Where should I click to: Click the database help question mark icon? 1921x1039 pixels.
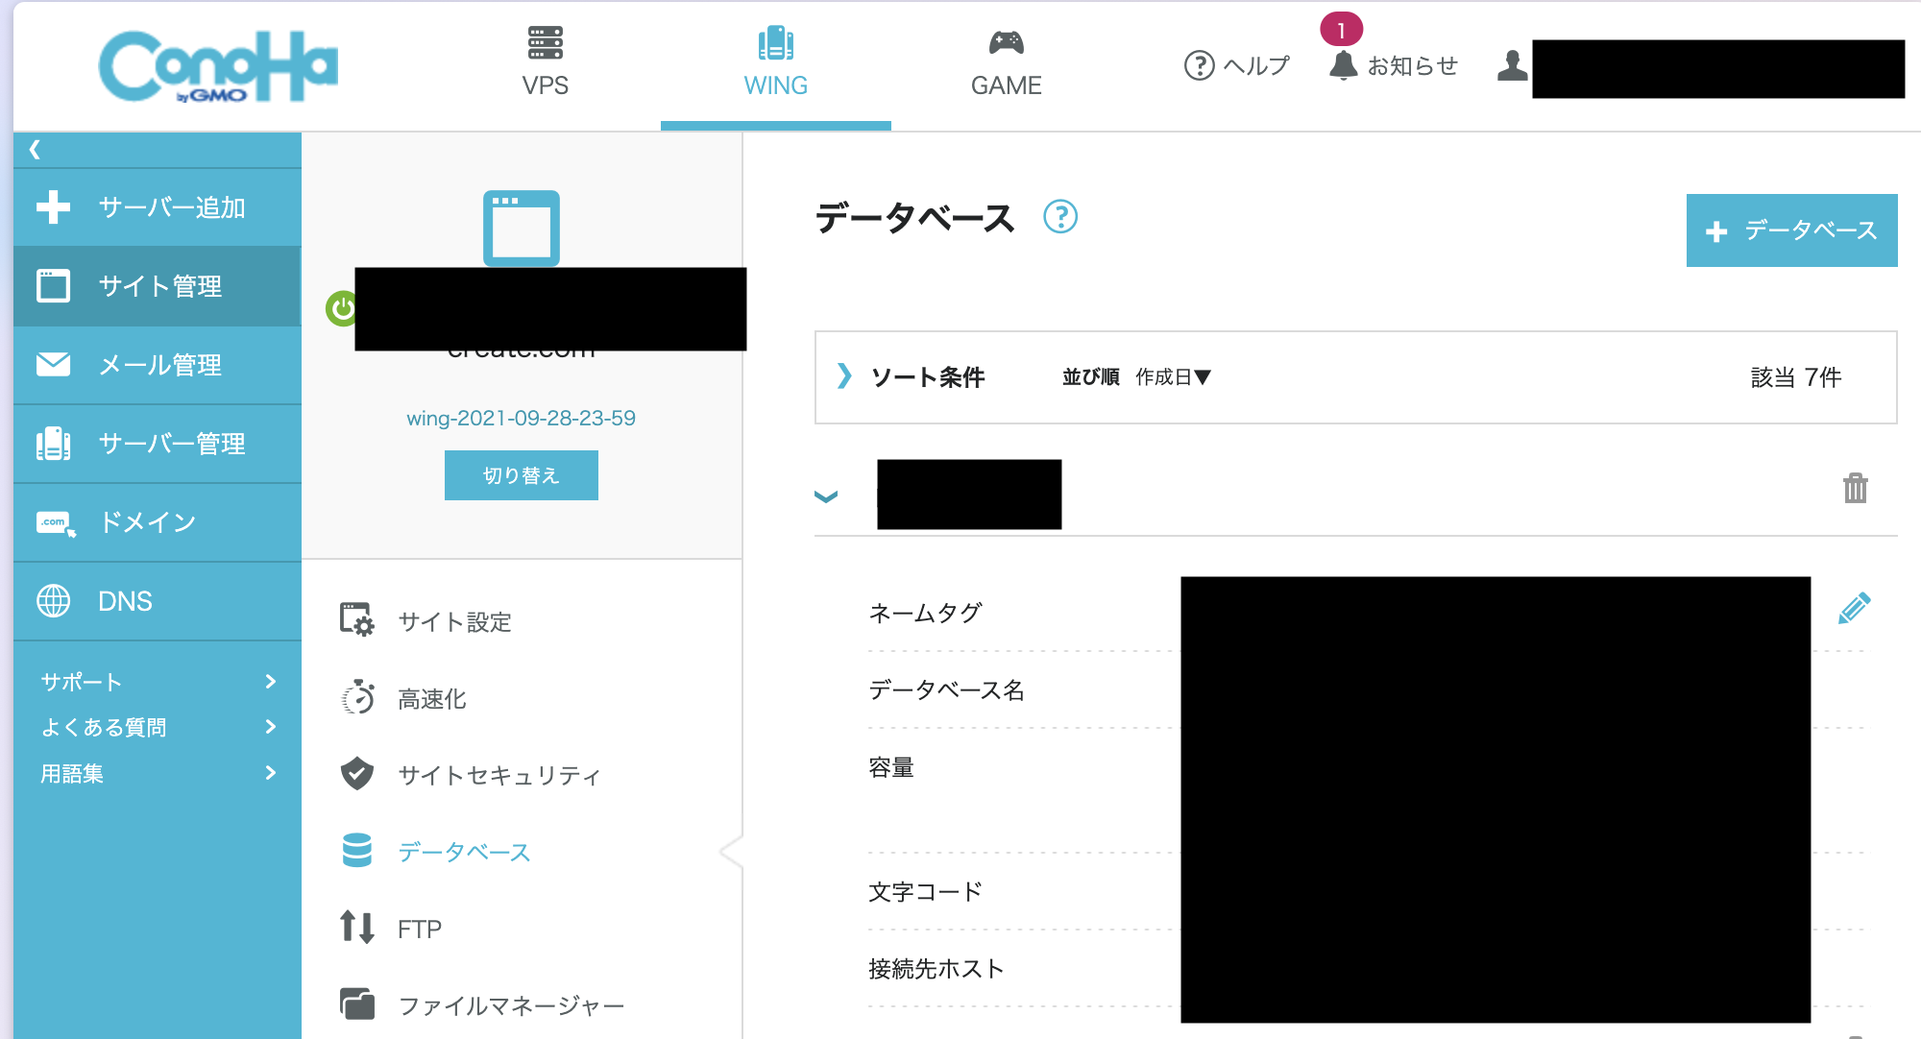click(1060, 217)
